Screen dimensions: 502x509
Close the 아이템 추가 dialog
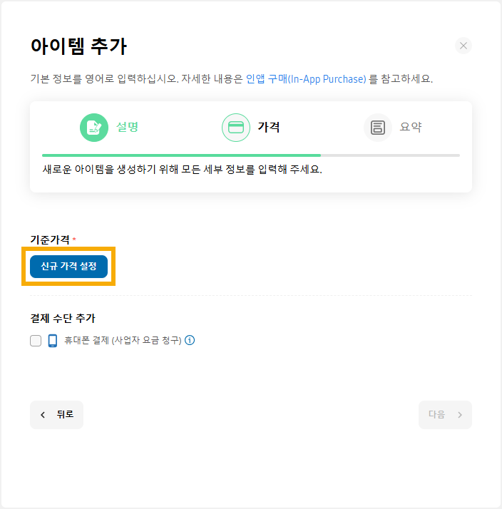coord(463,46)
